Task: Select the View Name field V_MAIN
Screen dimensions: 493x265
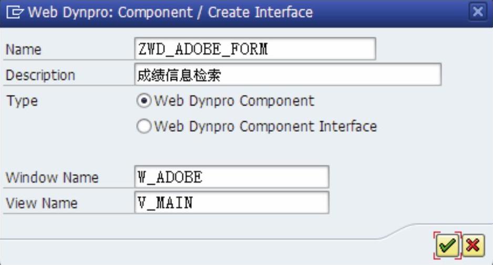Action: coord(232,203)
